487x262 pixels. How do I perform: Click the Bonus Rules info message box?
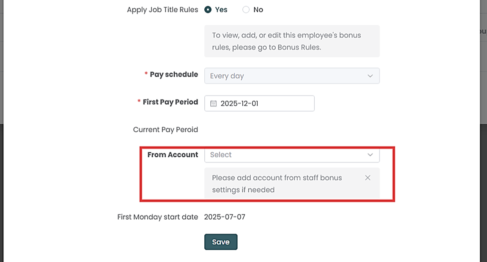coord(292,41)
